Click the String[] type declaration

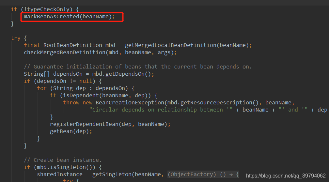coord(37,74)
